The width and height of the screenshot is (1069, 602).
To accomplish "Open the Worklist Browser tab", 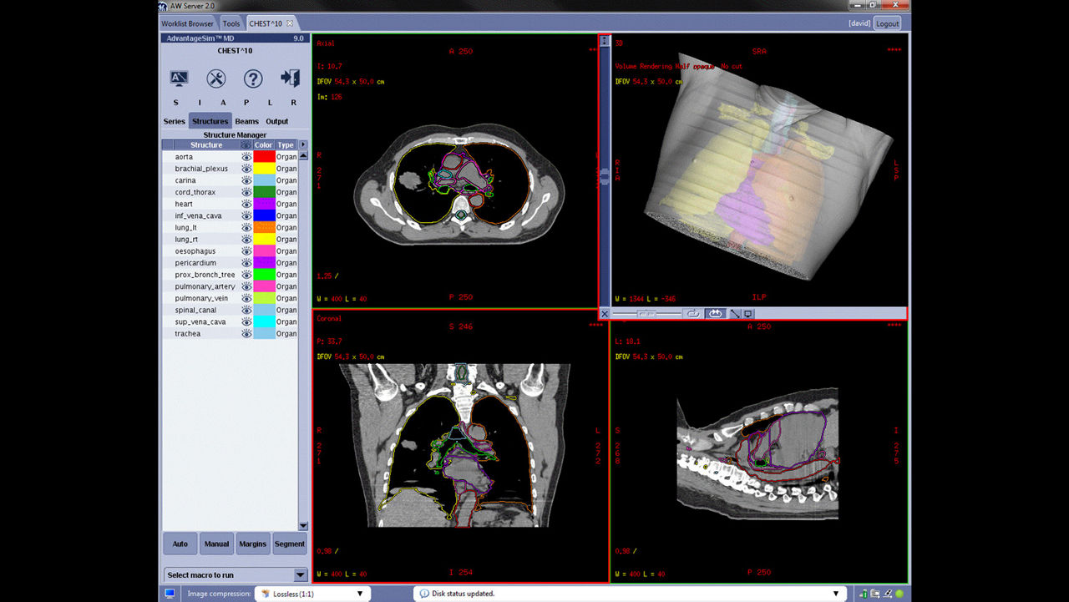I will [188, 23].
